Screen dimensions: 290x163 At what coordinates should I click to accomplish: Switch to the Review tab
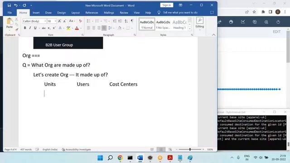(124, 13)
